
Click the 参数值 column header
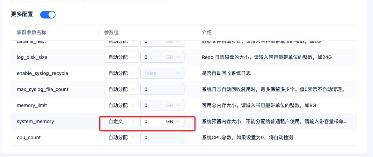pos(111,32)
